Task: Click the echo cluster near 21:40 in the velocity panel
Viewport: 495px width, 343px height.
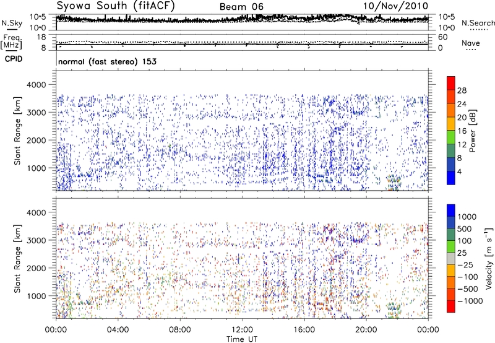Action: coord(394,309)
